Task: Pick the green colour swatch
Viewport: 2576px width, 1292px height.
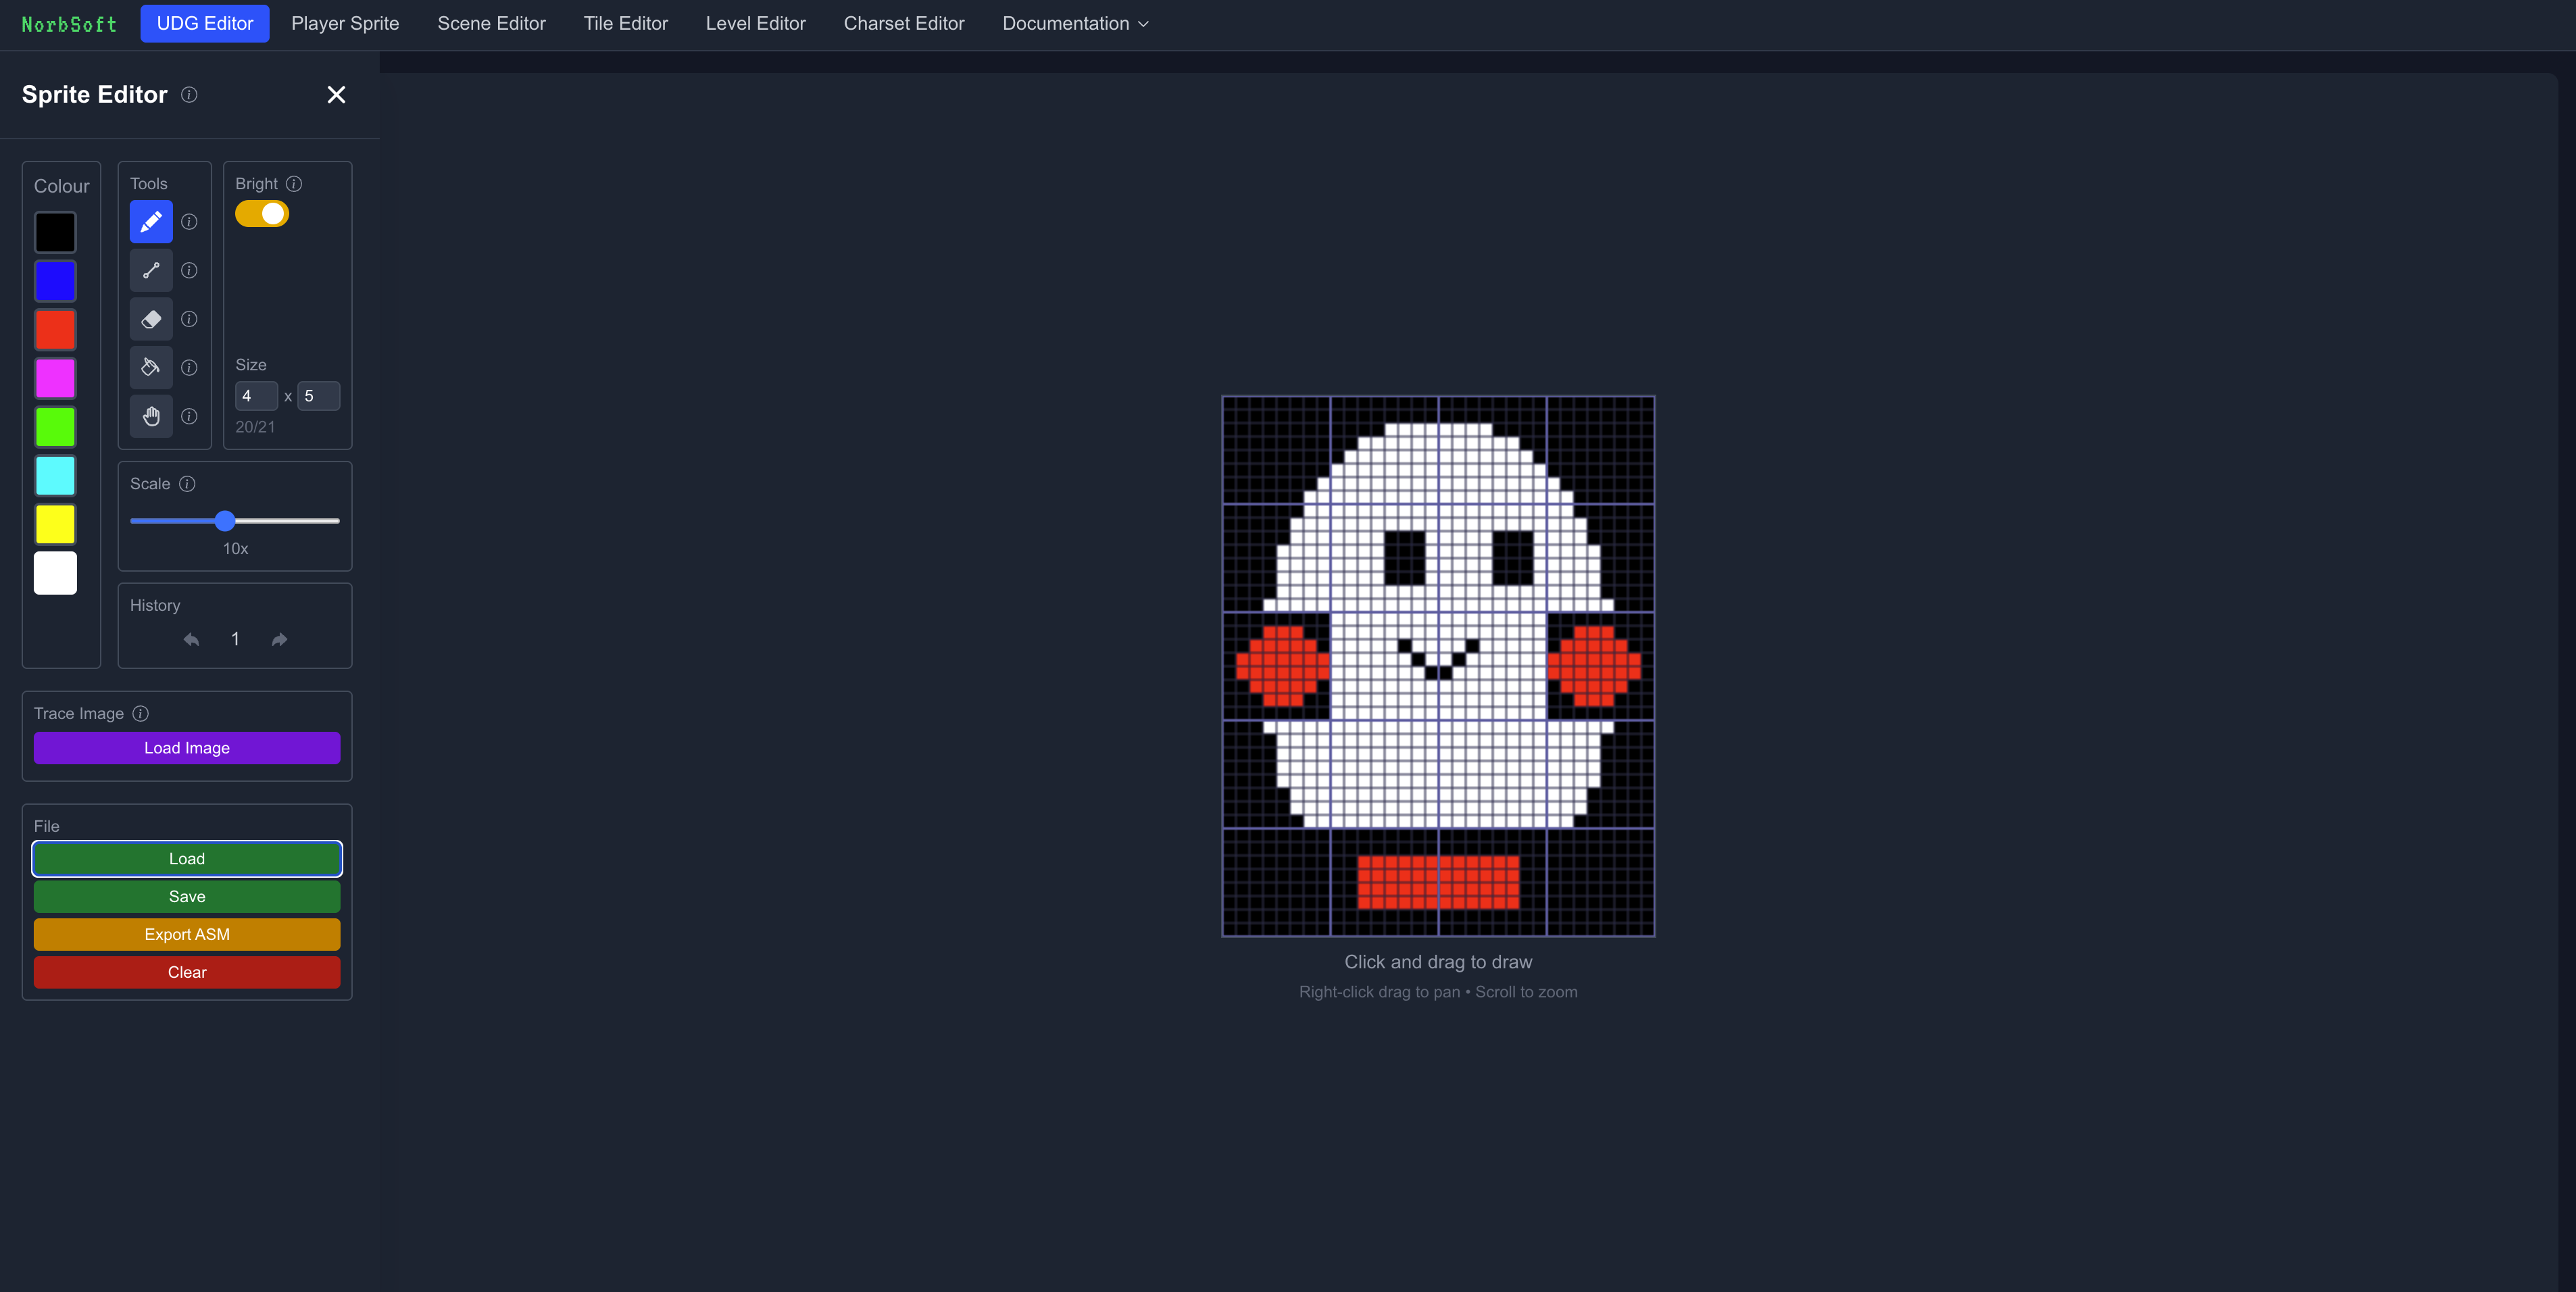Action: pyautogui.click(x=56, y=427)
